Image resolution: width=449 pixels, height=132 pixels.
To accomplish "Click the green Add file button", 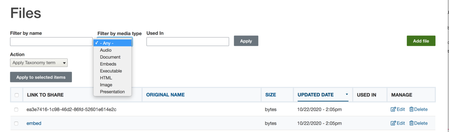I will pos(421,41).
